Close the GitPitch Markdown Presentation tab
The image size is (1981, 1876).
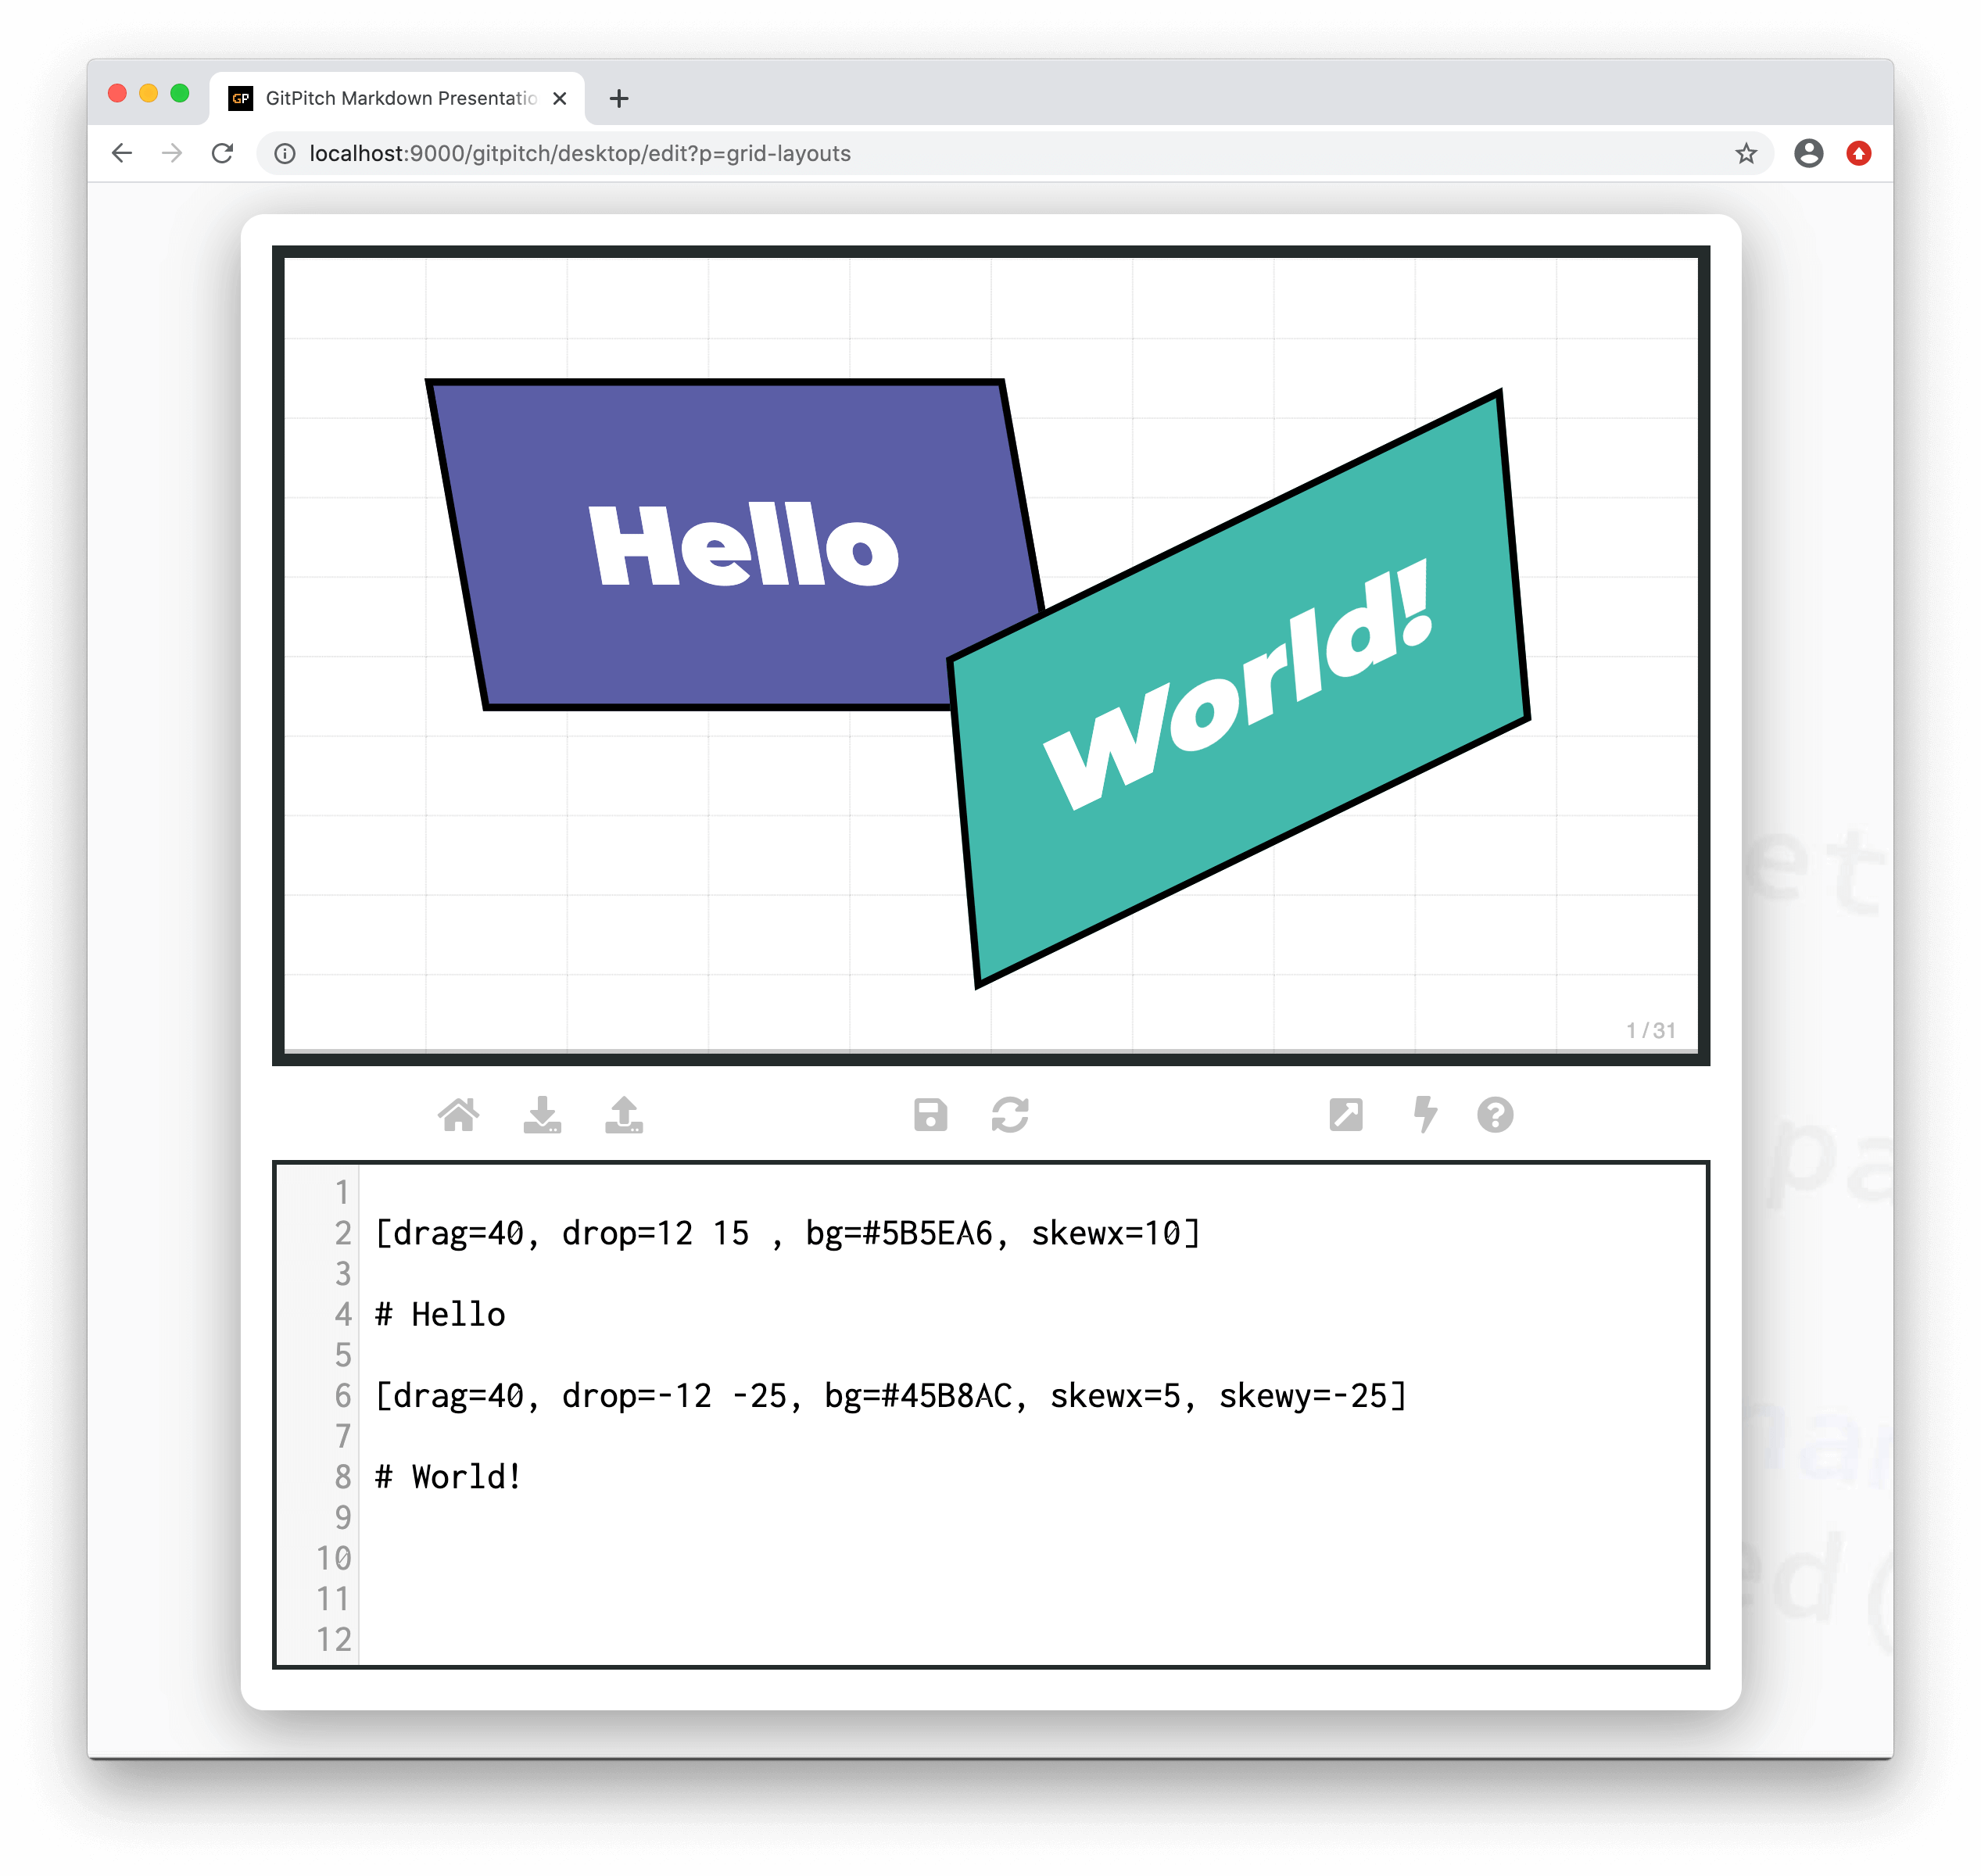point(560,98)
